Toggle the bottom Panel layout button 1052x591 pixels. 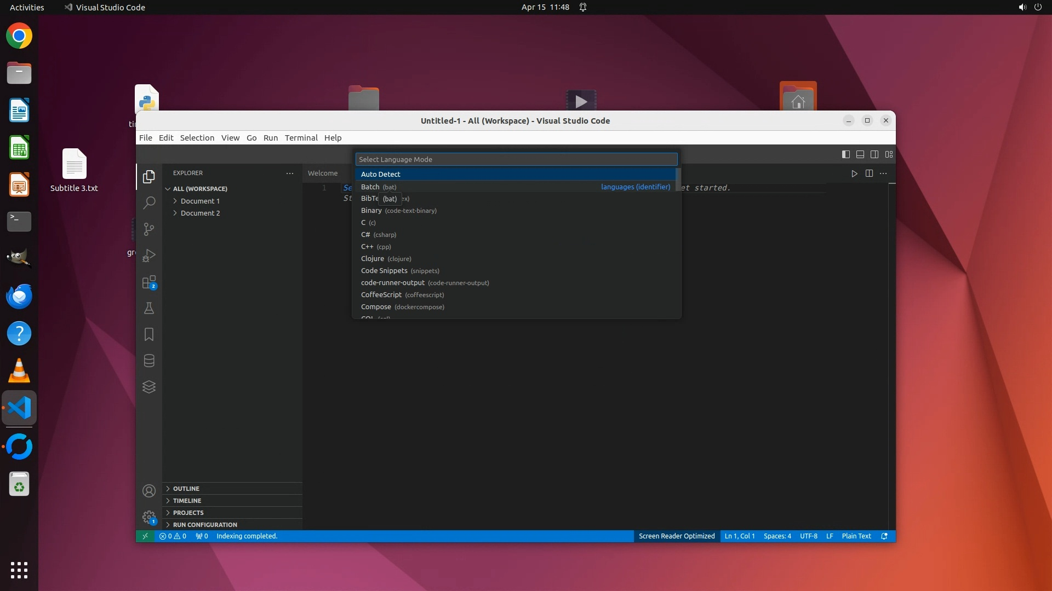tap(860, 154)
